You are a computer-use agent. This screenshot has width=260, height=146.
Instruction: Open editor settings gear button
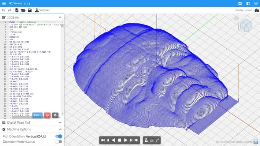[x=55, y=115]
